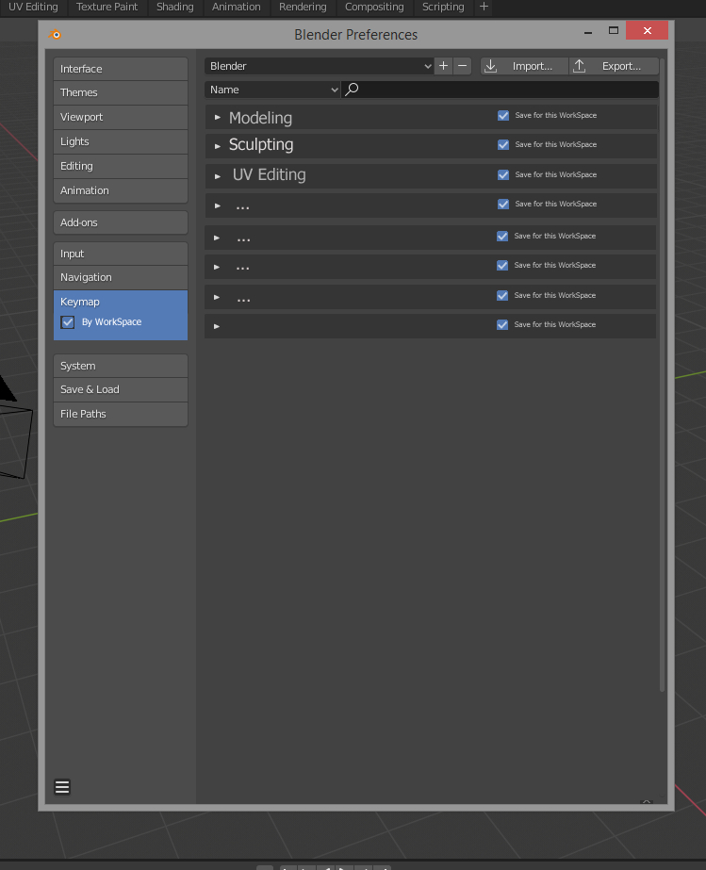This screenshot has width=706, height=870.
Task: Open the Interface preferences section
Action: pyautogui.click(x=121, y=69)
